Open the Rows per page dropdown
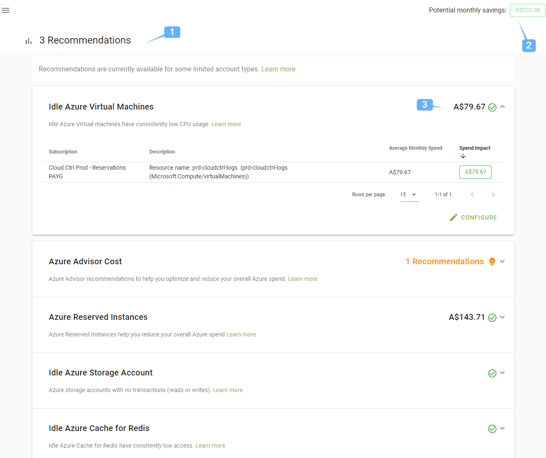 point(409,194)
